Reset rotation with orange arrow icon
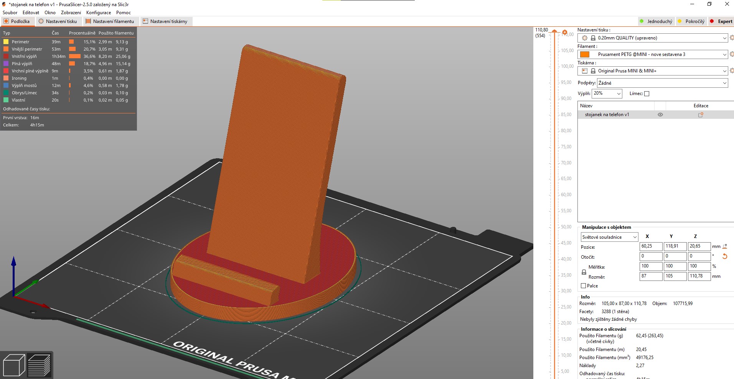The width and height of the screenshot is (734, 379). (725, 256)
